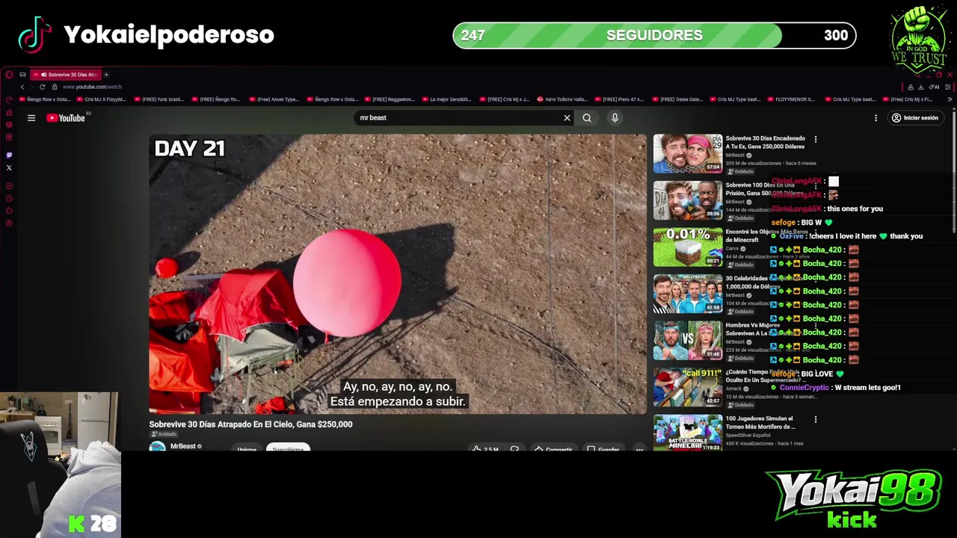
Task: Open the '[FREE] funk brasil...' bookmark
Action: click(x=159, y=99)
